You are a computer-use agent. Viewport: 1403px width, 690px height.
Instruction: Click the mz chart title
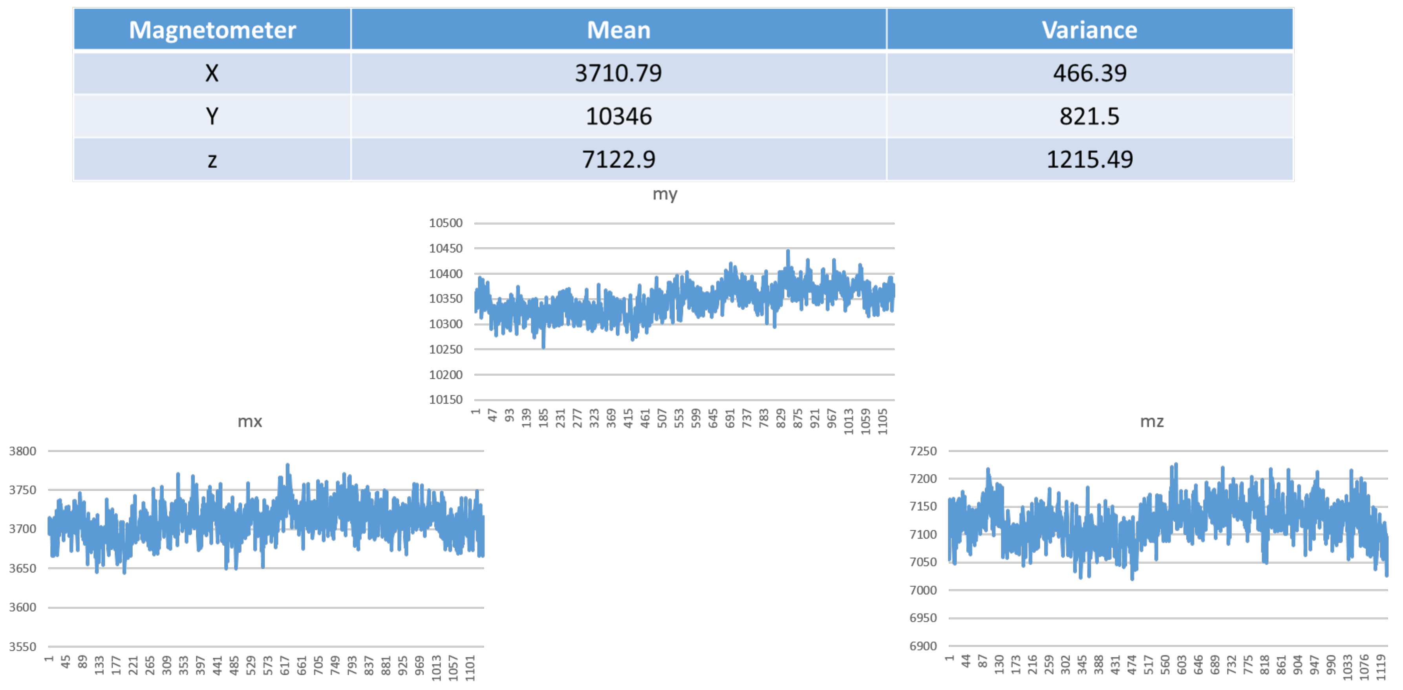click(x=1151, y=422)
